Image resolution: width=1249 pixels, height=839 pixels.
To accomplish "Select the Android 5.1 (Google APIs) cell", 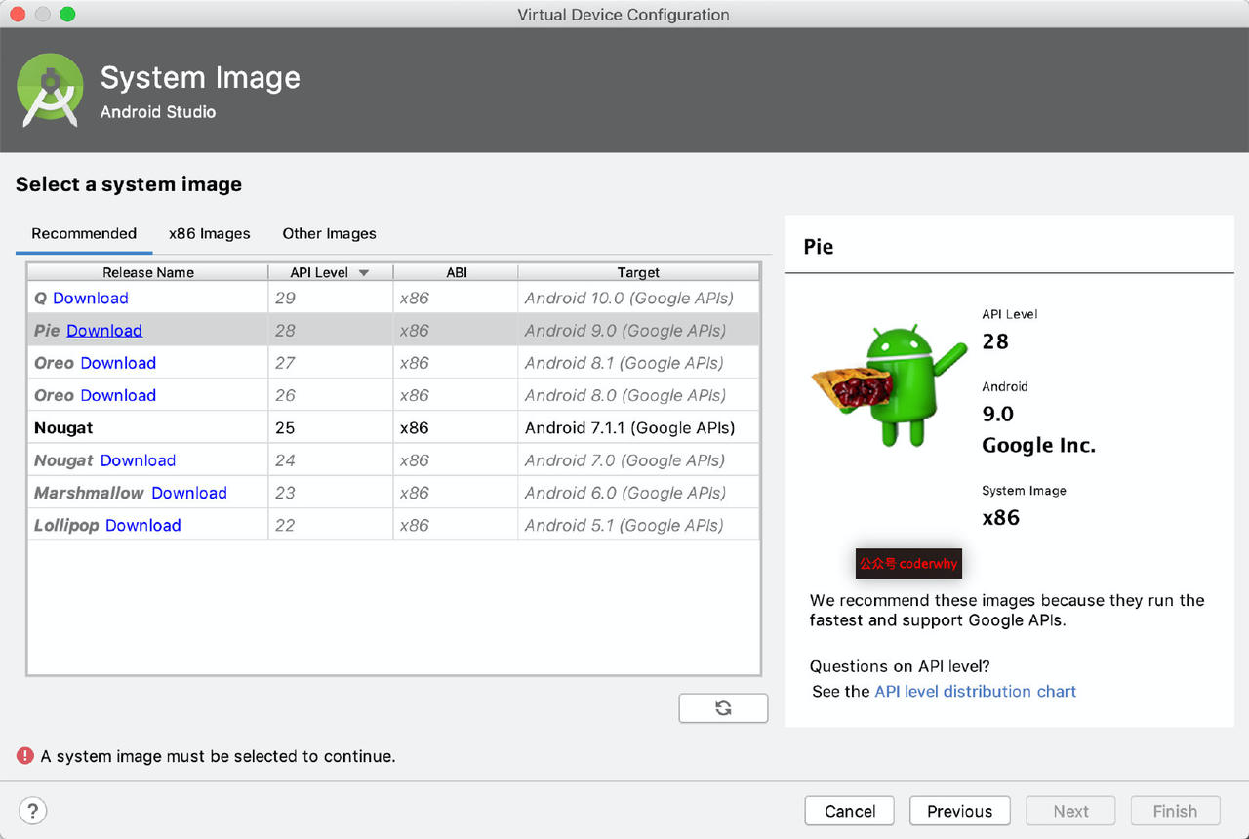I will click(638, 525).
